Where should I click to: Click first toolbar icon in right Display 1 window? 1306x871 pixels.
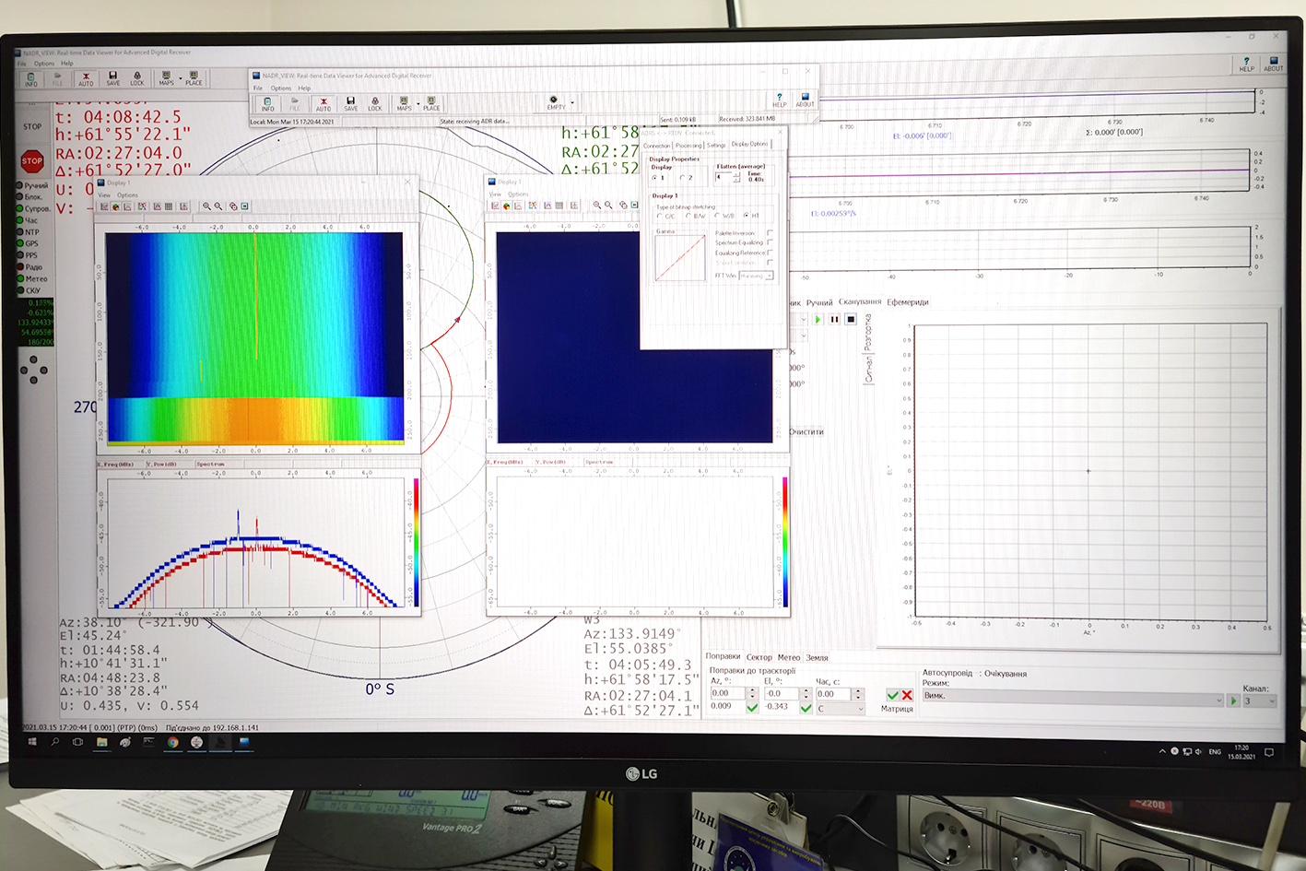[x=495, y=206]
